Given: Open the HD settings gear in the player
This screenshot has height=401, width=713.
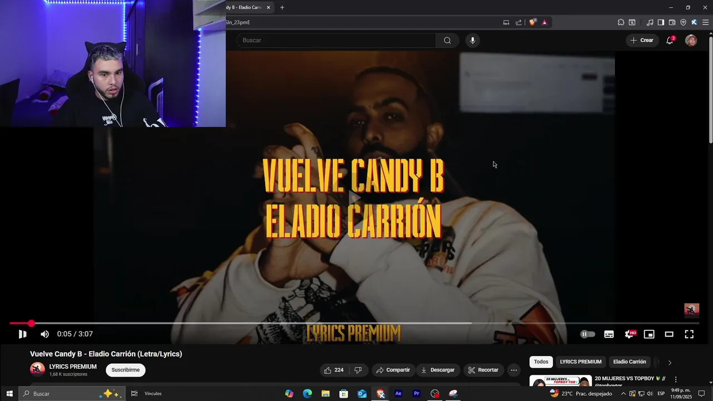Looking at the screenshot, I should (x=630, y=334).
